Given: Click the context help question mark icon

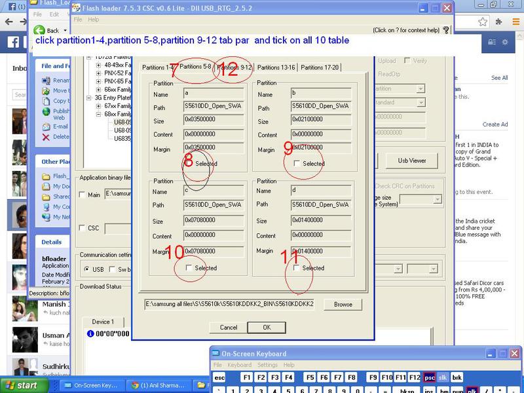Looking at the screenshot, I should [x=446, y=30].
